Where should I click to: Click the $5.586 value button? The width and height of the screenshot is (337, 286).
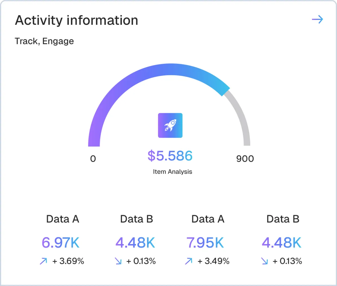coord(170,156)
